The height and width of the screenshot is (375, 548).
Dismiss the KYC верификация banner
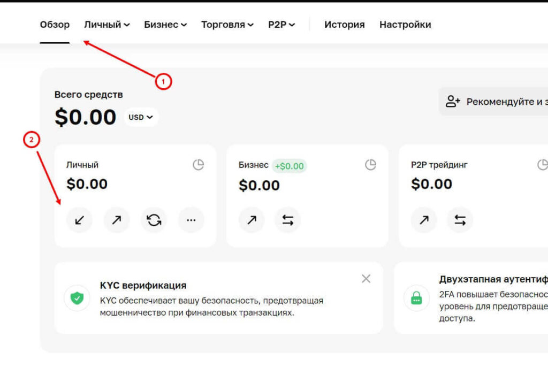(366, 279)
